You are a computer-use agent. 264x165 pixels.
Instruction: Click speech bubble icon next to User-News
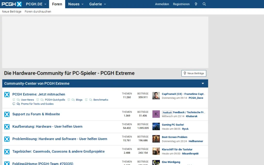(18, 100)
